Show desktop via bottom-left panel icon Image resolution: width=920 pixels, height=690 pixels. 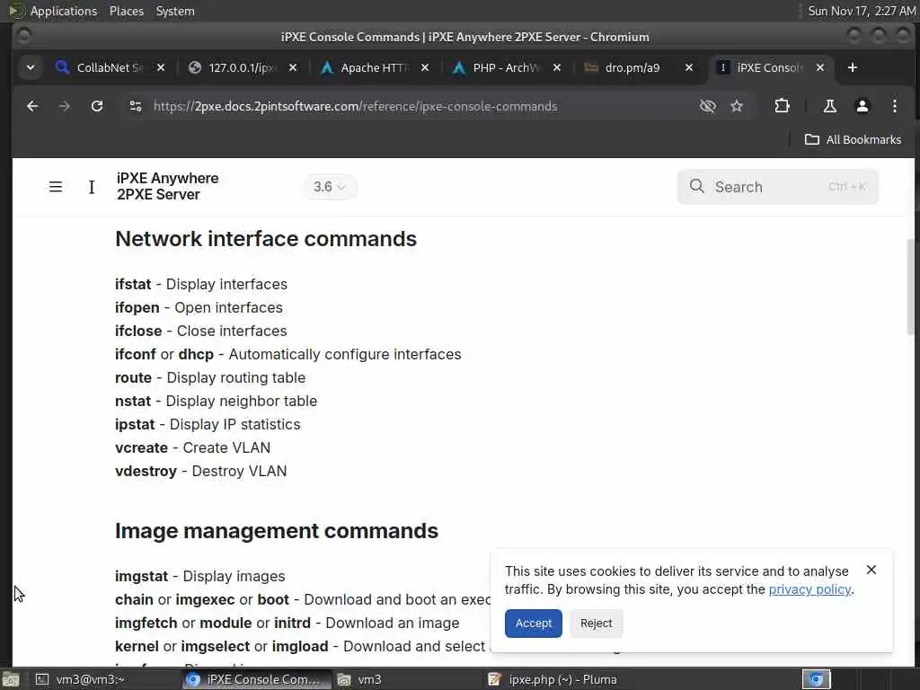11,679
